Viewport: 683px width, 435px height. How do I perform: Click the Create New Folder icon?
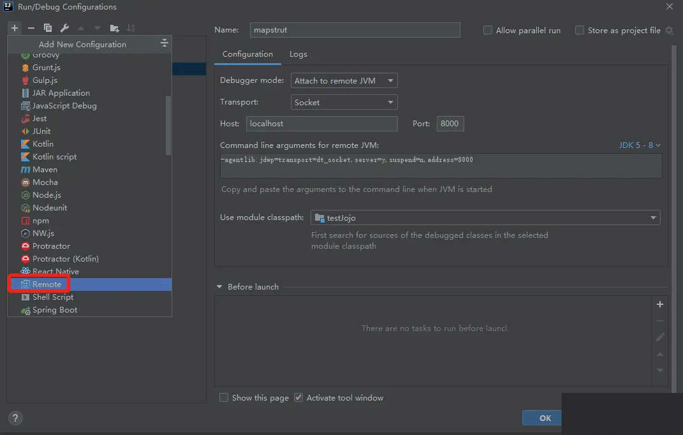pos(115,28)
